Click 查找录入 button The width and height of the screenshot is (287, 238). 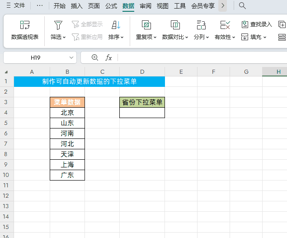(x=257, y=24)
